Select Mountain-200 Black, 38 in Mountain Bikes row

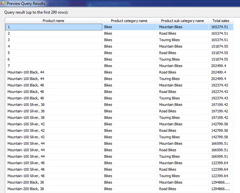[x=53, y=183]
